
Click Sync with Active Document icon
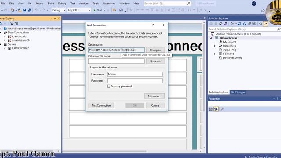240,24
